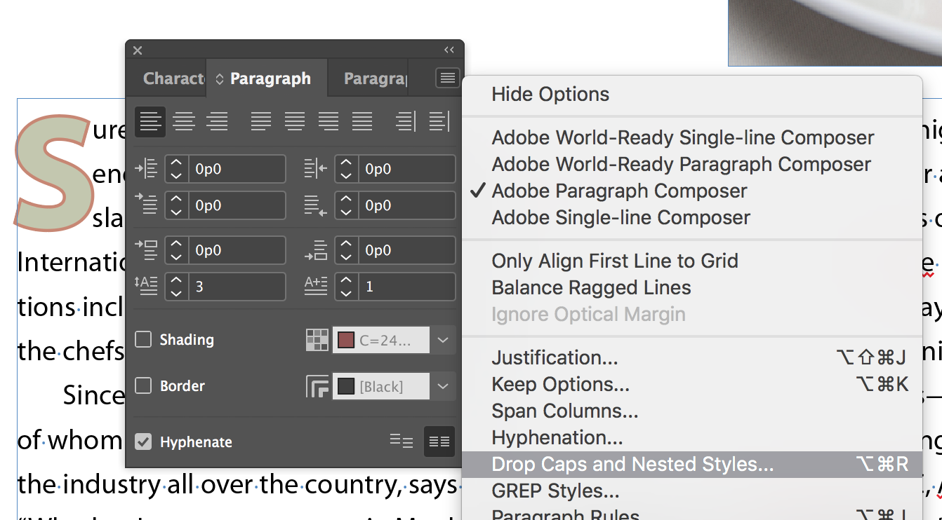This screenshot has height=520, width=942.
Task: Cycle panel view with Paragraph tab arrows
Action: point(220,78)
